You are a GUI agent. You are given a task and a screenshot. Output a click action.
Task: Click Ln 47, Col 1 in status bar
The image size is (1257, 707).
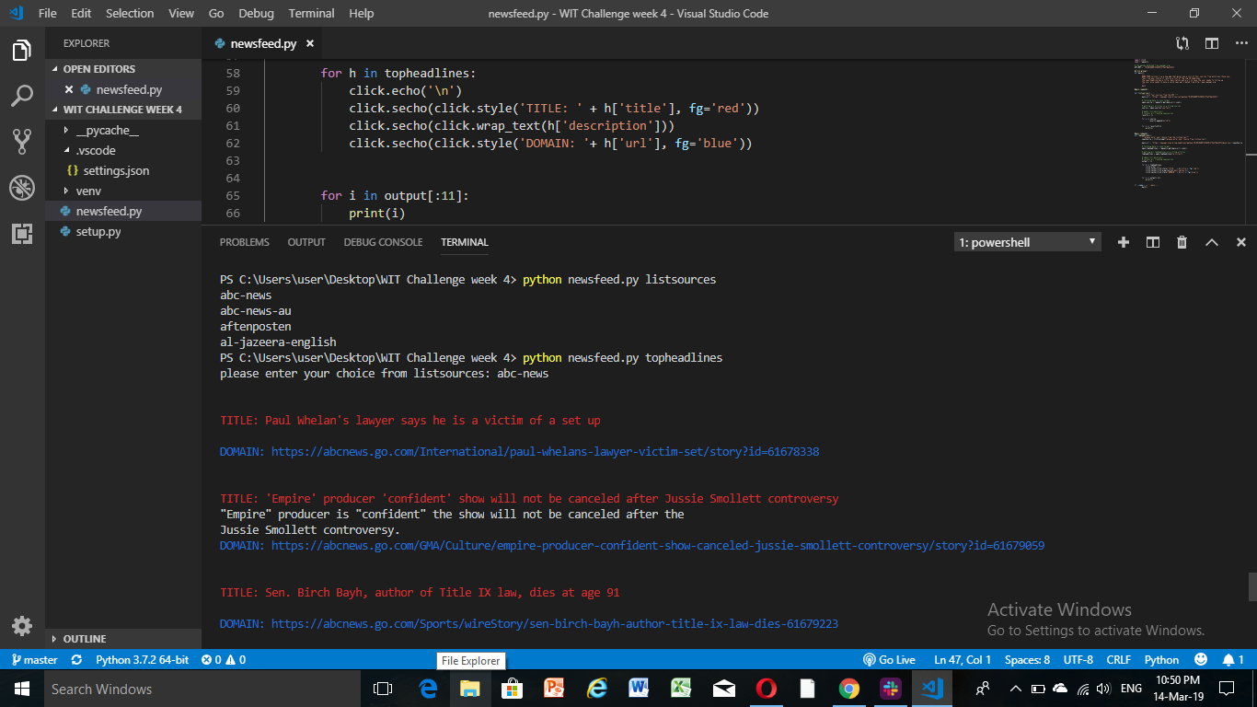point(963,660)
